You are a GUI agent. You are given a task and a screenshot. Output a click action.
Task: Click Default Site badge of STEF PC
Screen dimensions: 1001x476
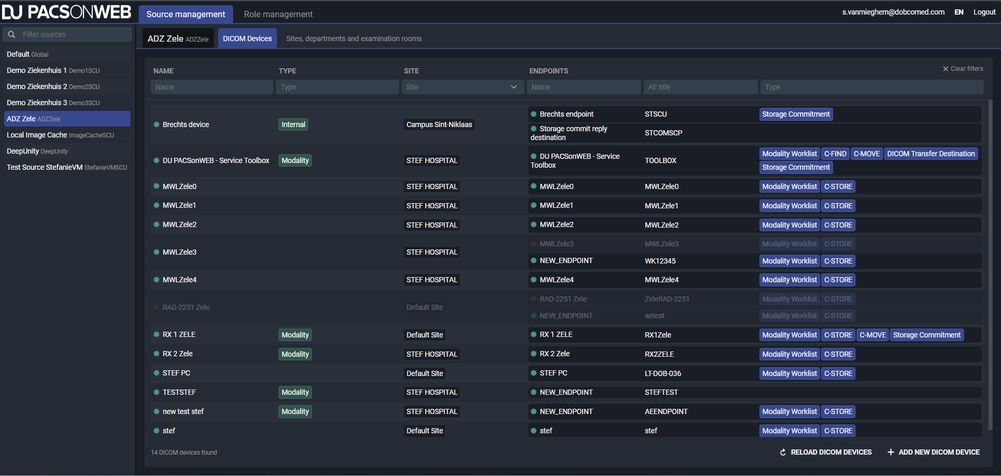(x=425, y=373)
